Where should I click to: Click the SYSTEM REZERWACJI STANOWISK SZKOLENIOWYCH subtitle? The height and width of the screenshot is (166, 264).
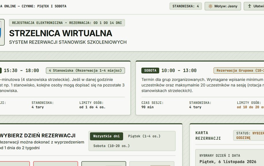[68, 42]
